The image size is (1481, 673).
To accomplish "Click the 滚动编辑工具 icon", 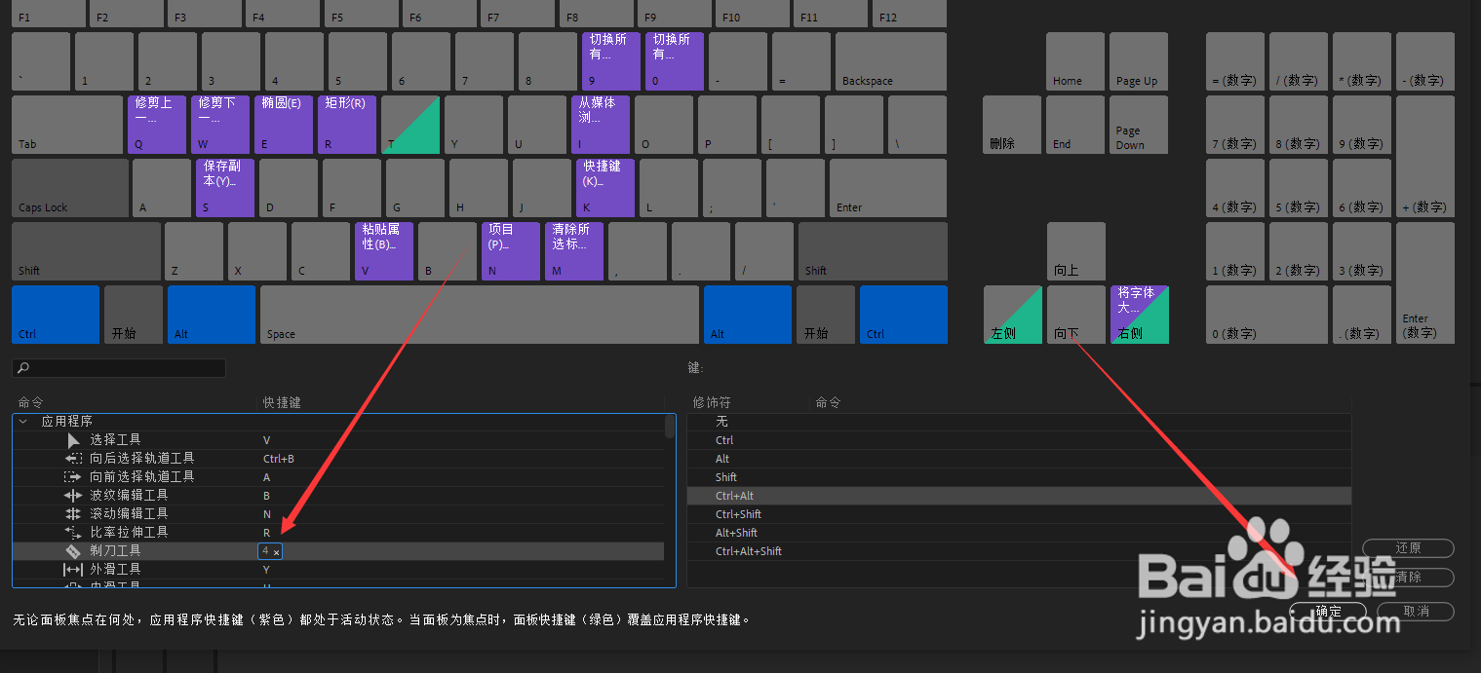I will (x=73, y=514).
